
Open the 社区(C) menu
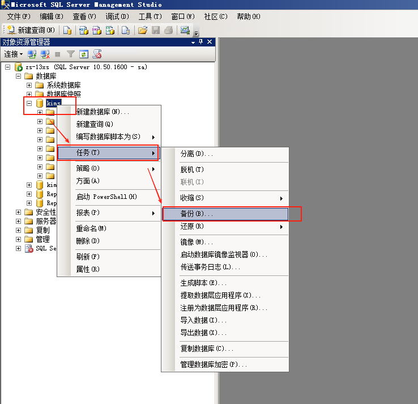pyautogui.click(x=216, y=16)
